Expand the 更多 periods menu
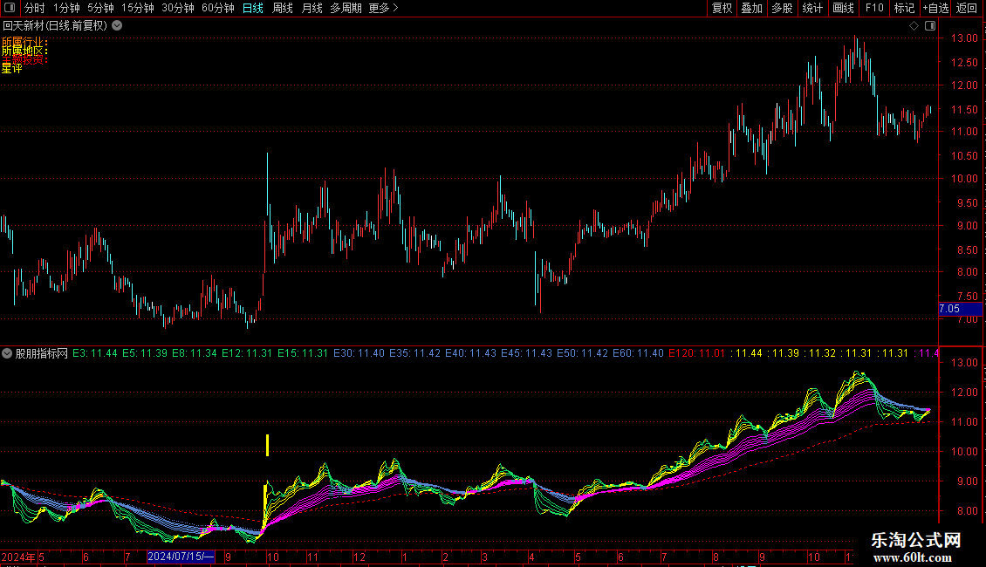Screen dimensions: 986x567 click(x=383, y=9)
